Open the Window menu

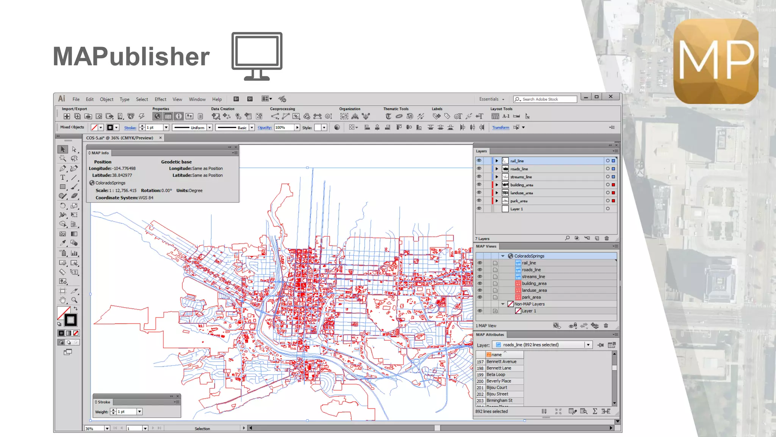tap(197, 99)
